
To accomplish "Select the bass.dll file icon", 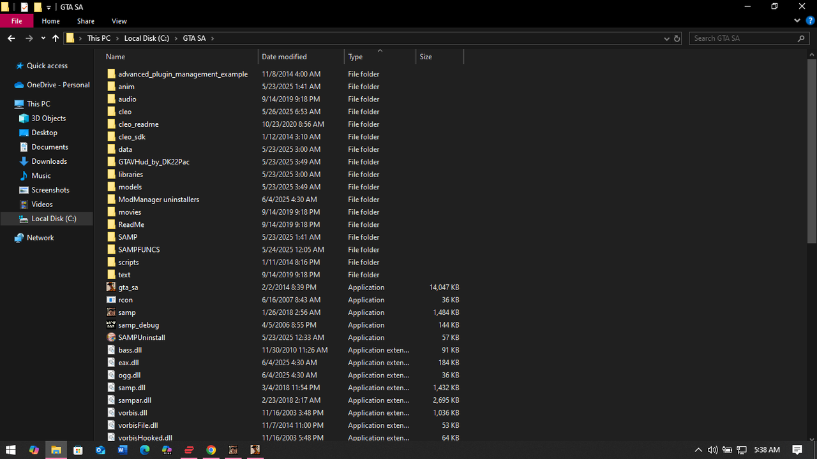I will (111, 350).
